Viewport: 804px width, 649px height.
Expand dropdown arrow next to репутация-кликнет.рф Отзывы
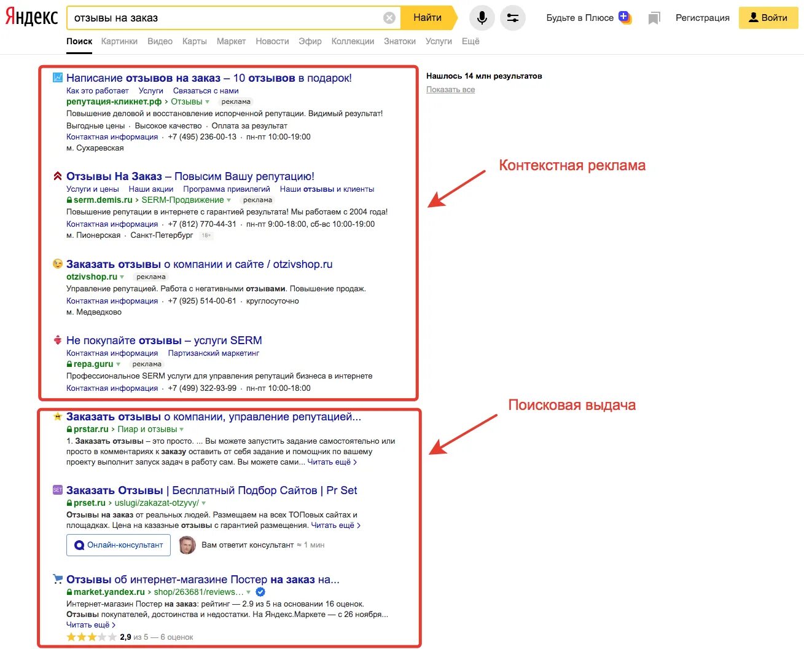pos(208,102)
